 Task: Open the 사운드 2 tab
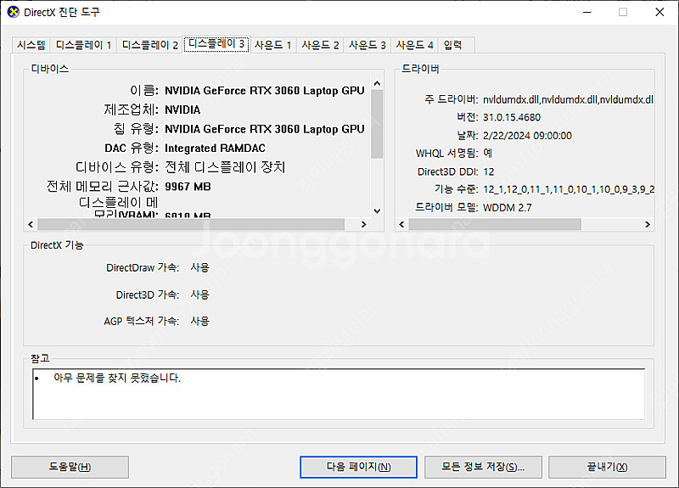point(320,45)
